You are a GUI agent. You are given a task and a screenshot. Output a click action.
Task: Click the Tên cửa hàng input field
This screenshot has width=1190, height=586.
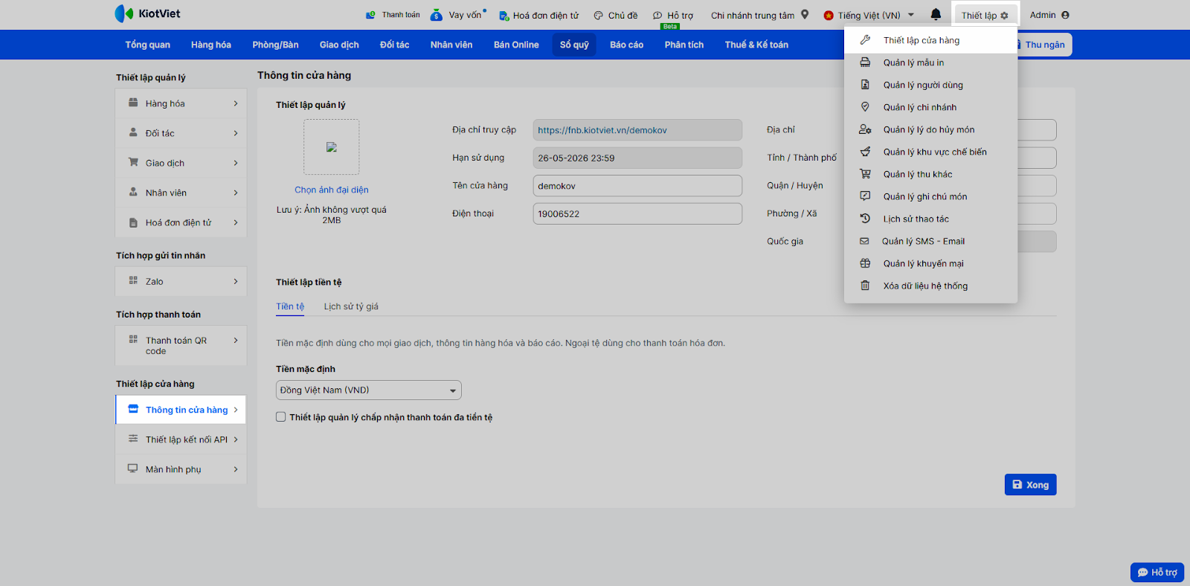coord(637,186)
